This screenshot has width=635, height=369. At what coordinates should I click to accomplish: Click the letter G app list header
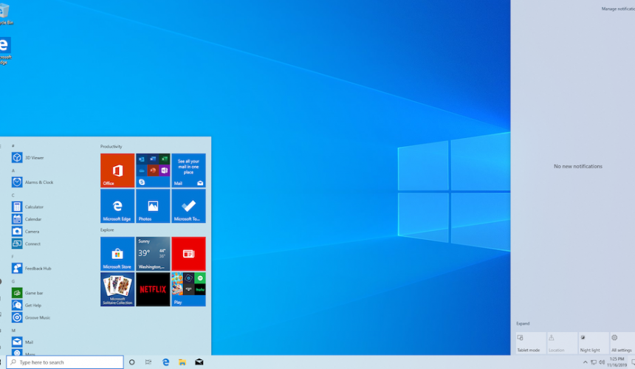tap(13, 281)
